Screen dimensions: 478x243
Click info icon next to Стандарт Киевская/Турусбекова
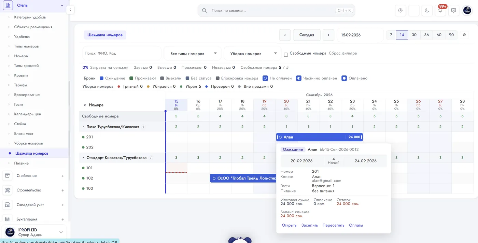coord(151,158)
